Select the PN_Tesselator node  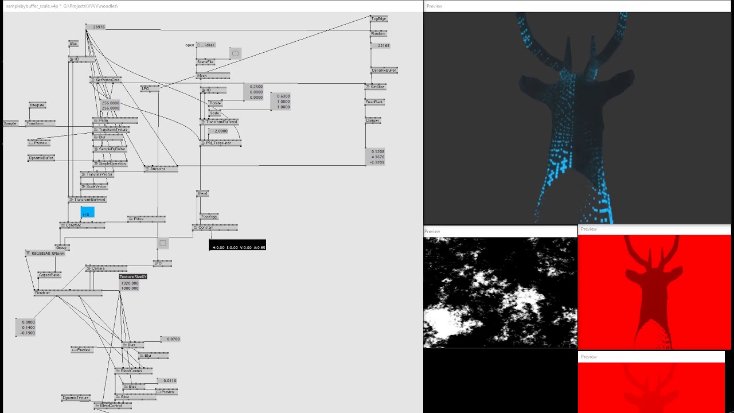click(220, 143)
